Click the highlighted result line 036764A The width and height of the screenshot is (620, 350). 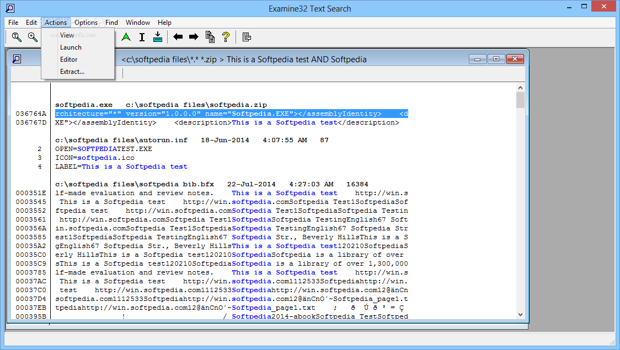tap(231, 114)
